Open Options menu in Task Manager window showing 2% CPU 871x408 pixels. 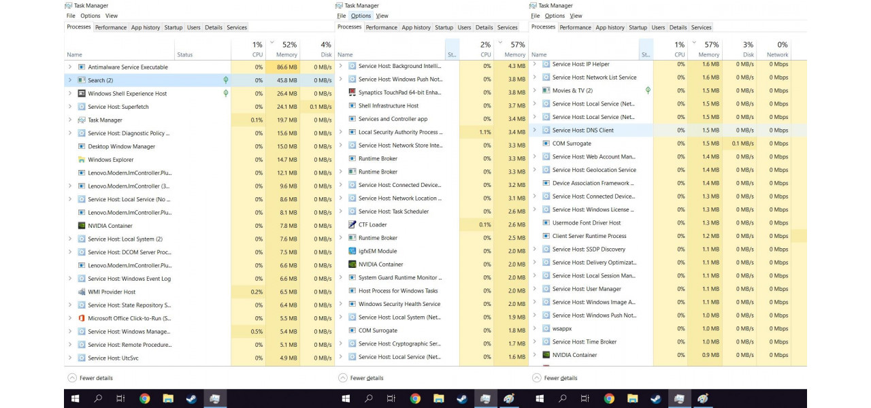click(361, 16)
